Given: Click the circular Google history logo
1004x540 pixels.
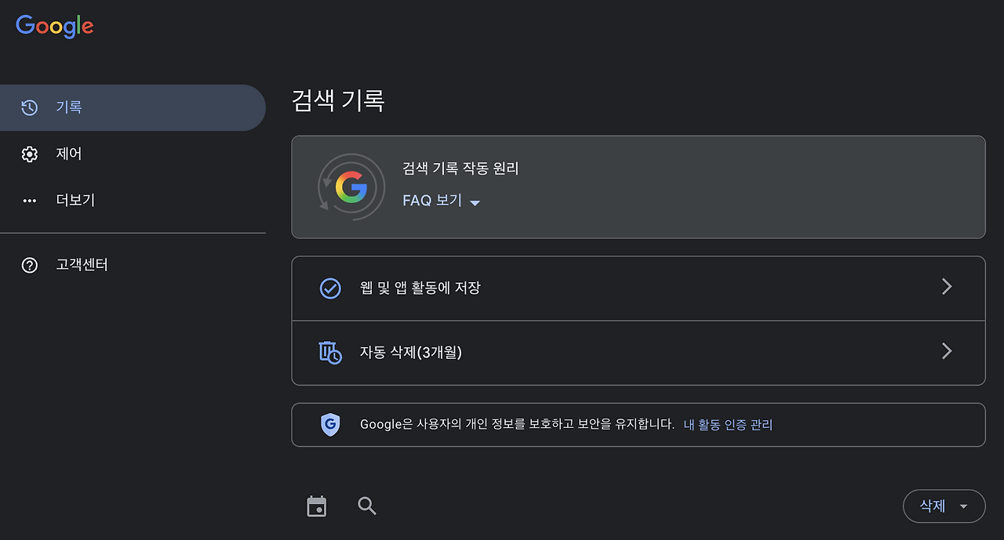Looking at the screenshot, I should coord(351,187).
